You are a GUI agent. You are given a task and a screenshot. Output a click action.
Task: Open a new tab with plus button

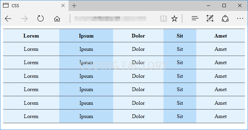tap(74, 6)
